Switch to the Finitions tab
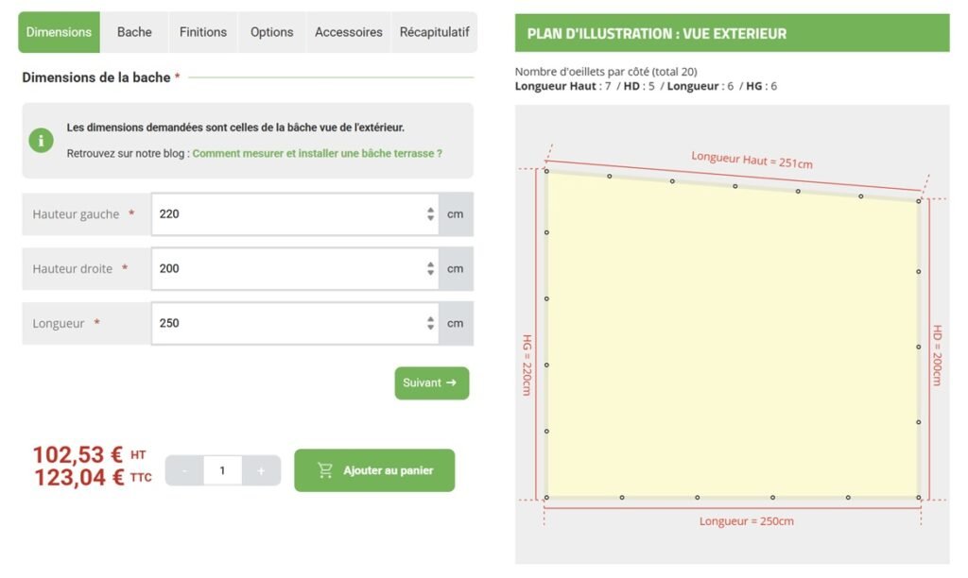Viewport: 968px width, 578px height. (x=203, y=32)
